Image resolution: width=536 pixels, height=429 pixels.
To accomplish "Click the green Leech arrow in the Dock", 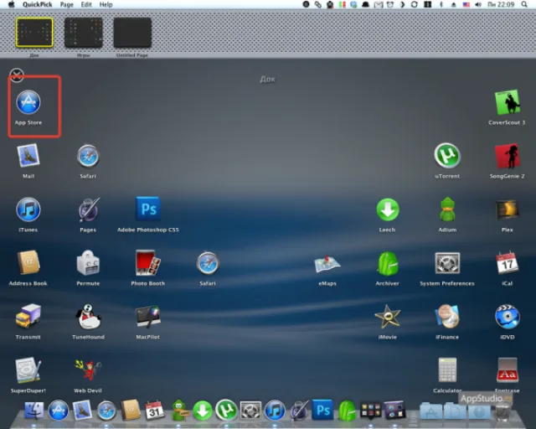I will point(203,411).
